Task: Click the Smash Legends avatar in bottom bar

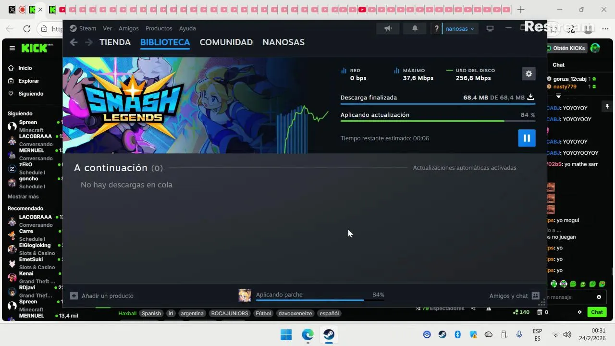Action: [245, 295]
